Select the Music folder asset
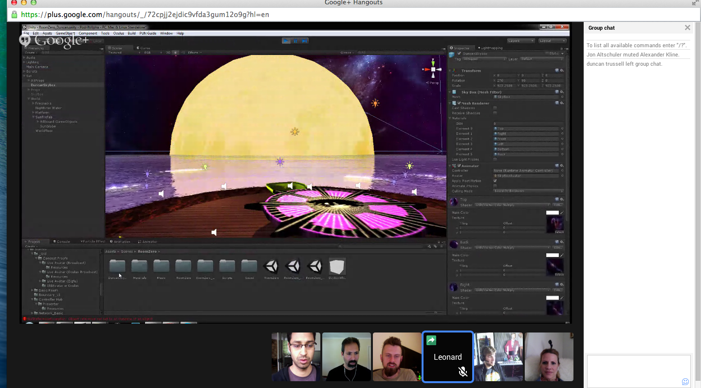701x388 pixels. point(161,269)
